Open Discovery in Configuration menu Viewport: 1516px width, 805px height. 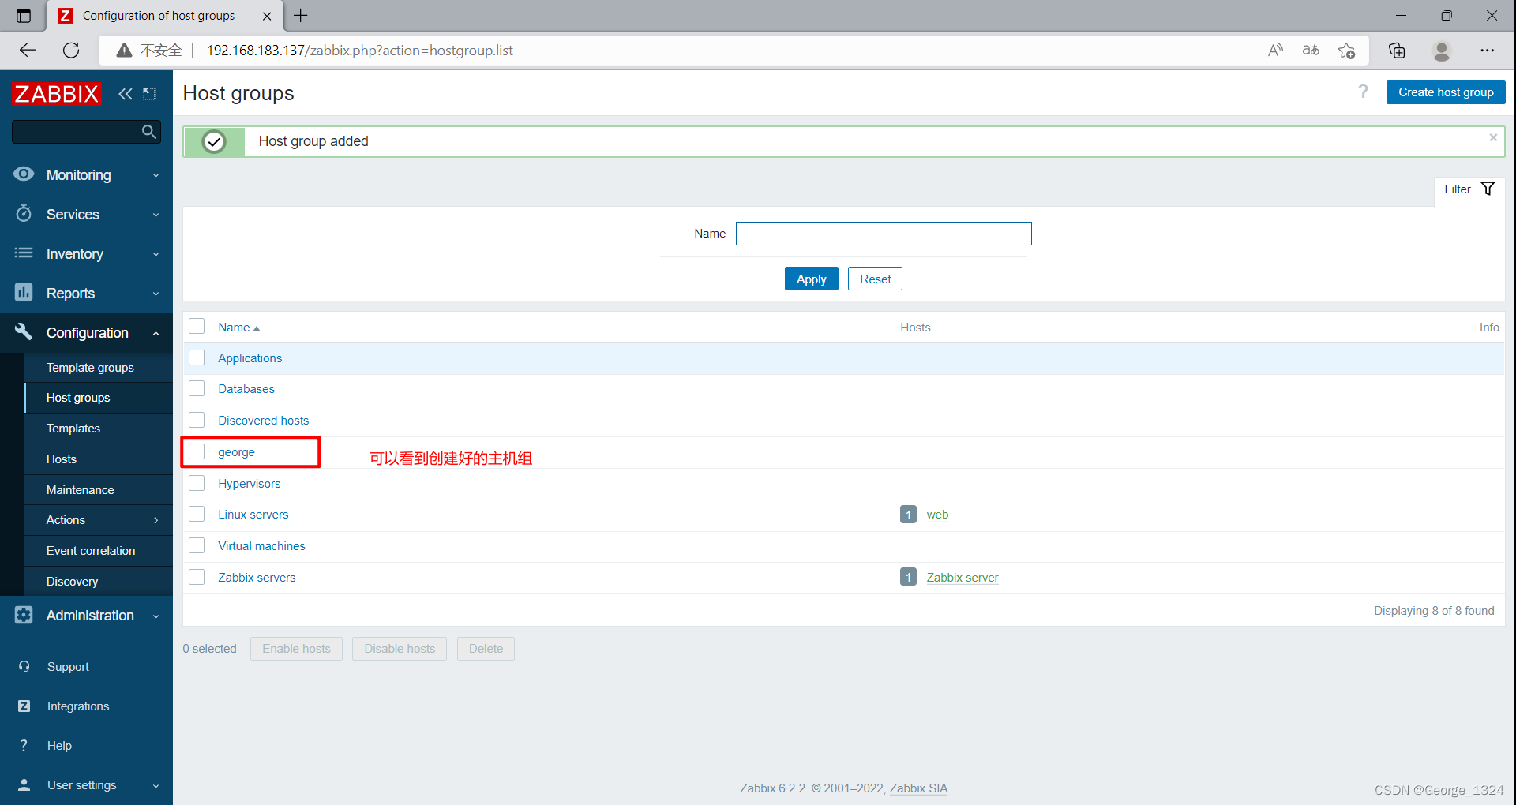[72, 581]
